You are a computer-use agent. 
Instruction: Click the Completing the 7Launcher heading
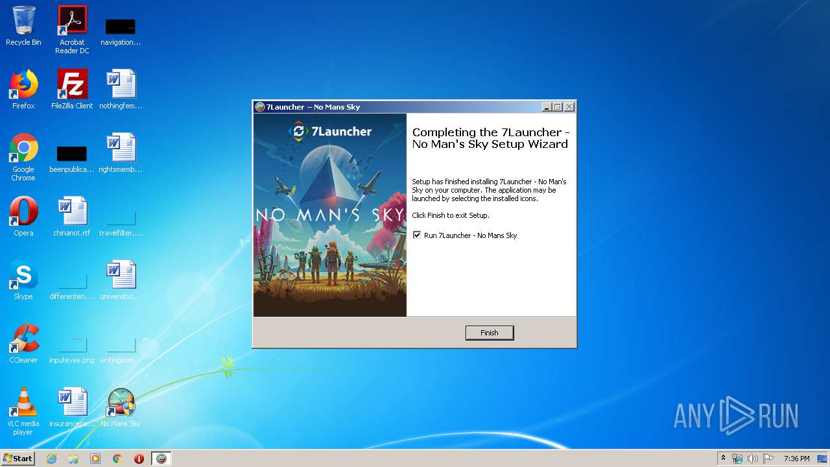tap(491, 138)
